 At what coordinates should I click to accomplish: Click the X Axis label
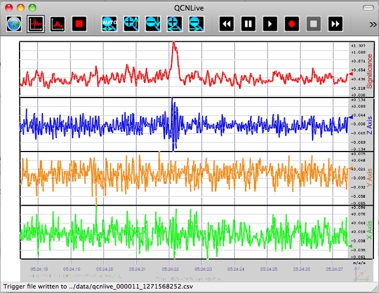tap(370, 230)
